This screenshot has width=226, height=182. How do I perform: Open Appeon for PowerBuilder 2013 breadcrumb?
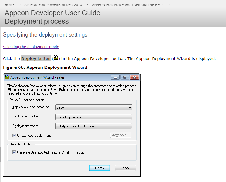(x=53, y=5)
